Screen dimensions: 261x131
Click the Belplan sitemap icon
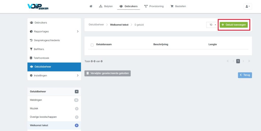[100, 6]
